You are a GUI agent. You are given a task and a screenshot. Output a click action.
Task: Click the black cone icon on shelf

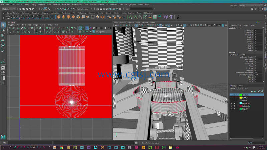coord(178,17)
